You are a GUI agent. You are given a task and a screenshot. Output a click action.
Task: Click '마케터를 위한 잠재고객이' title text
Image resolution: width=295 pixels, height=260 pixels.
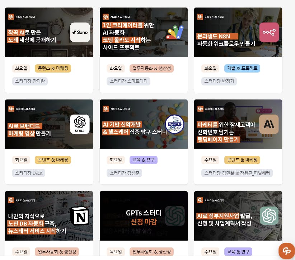click(x=226, y=125)
